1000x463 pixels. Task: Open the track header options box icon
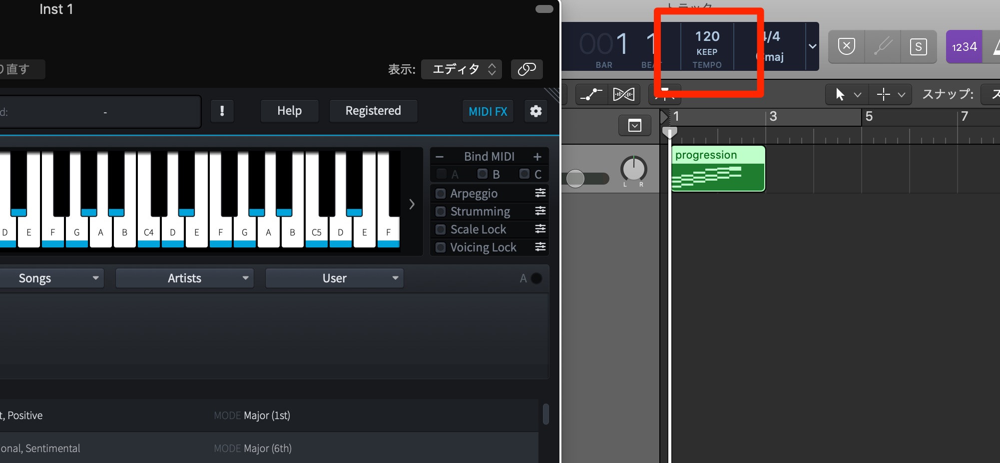[635, 125]
